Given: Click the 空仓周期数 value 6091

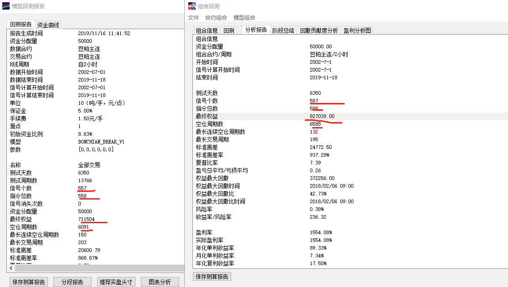Looking at the screenshot, I should point(83,227).
